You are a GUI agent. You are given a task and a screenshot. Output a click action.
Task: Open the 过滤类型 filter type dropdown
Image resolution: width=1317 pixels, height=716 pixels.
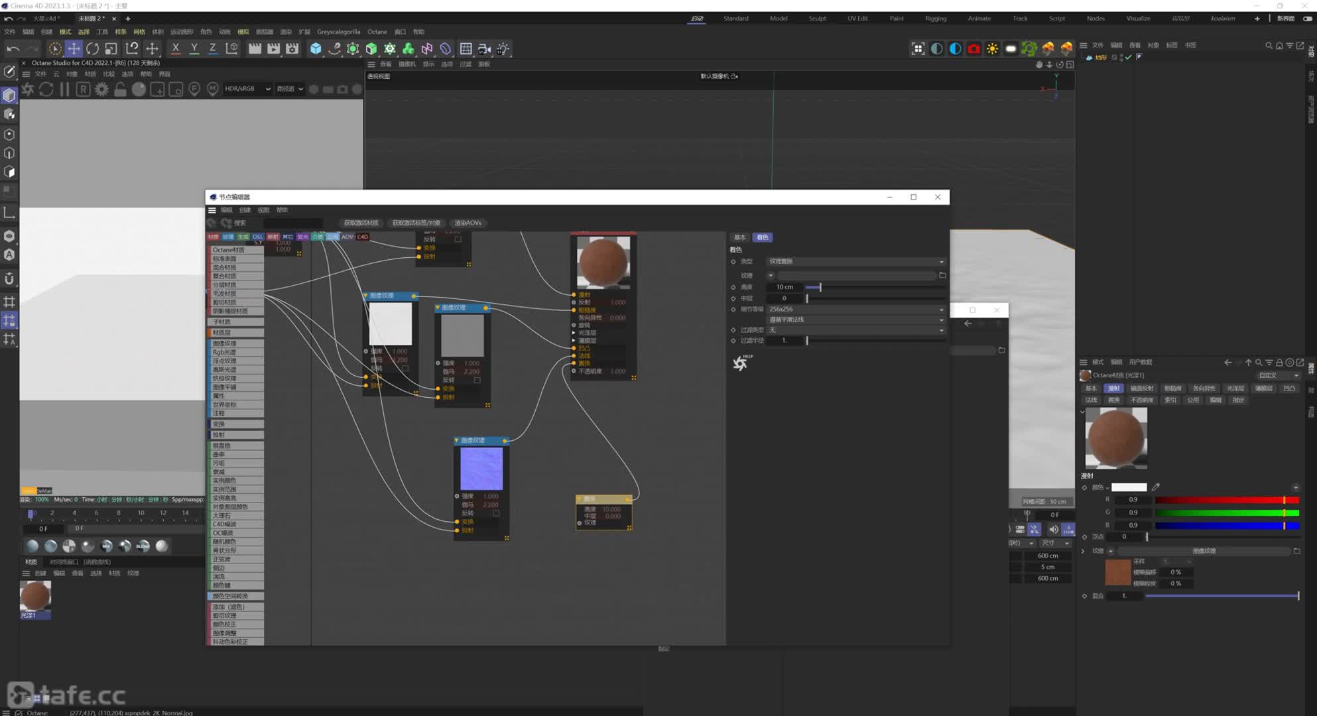pos(855,329)
